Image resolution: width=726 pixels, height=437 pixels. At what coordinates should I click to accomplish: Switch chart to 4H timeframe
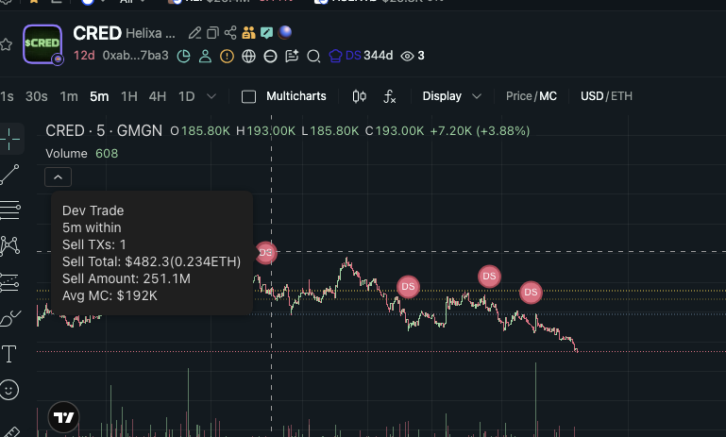158,96
